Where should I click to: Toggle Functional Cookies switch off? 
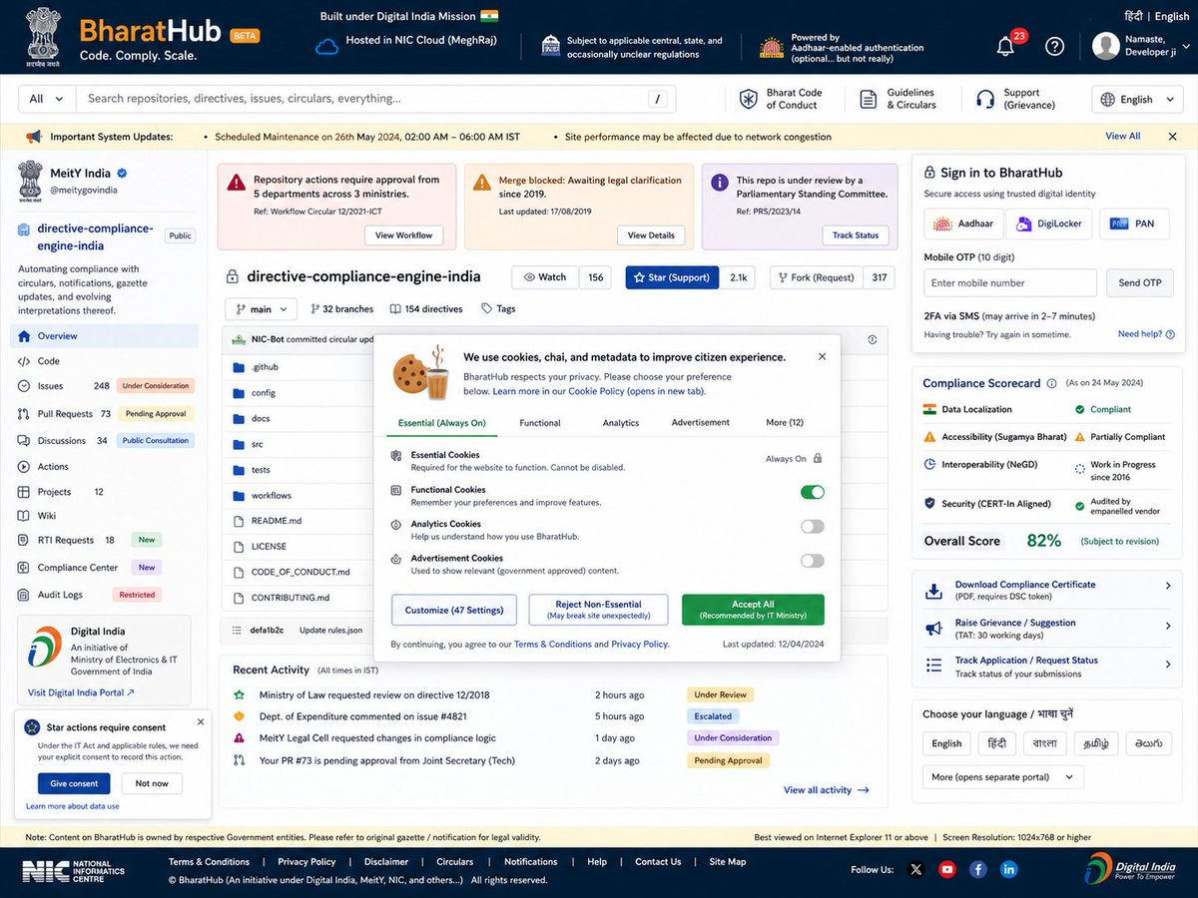pyautogui.click(x=813, y=492)
